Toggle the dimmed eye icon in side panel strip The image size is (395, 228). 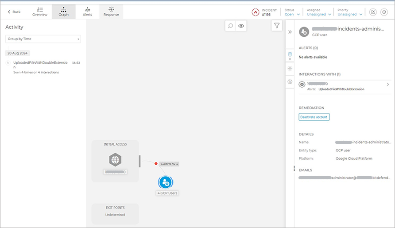pyautogui.click(x=290, y=69)
